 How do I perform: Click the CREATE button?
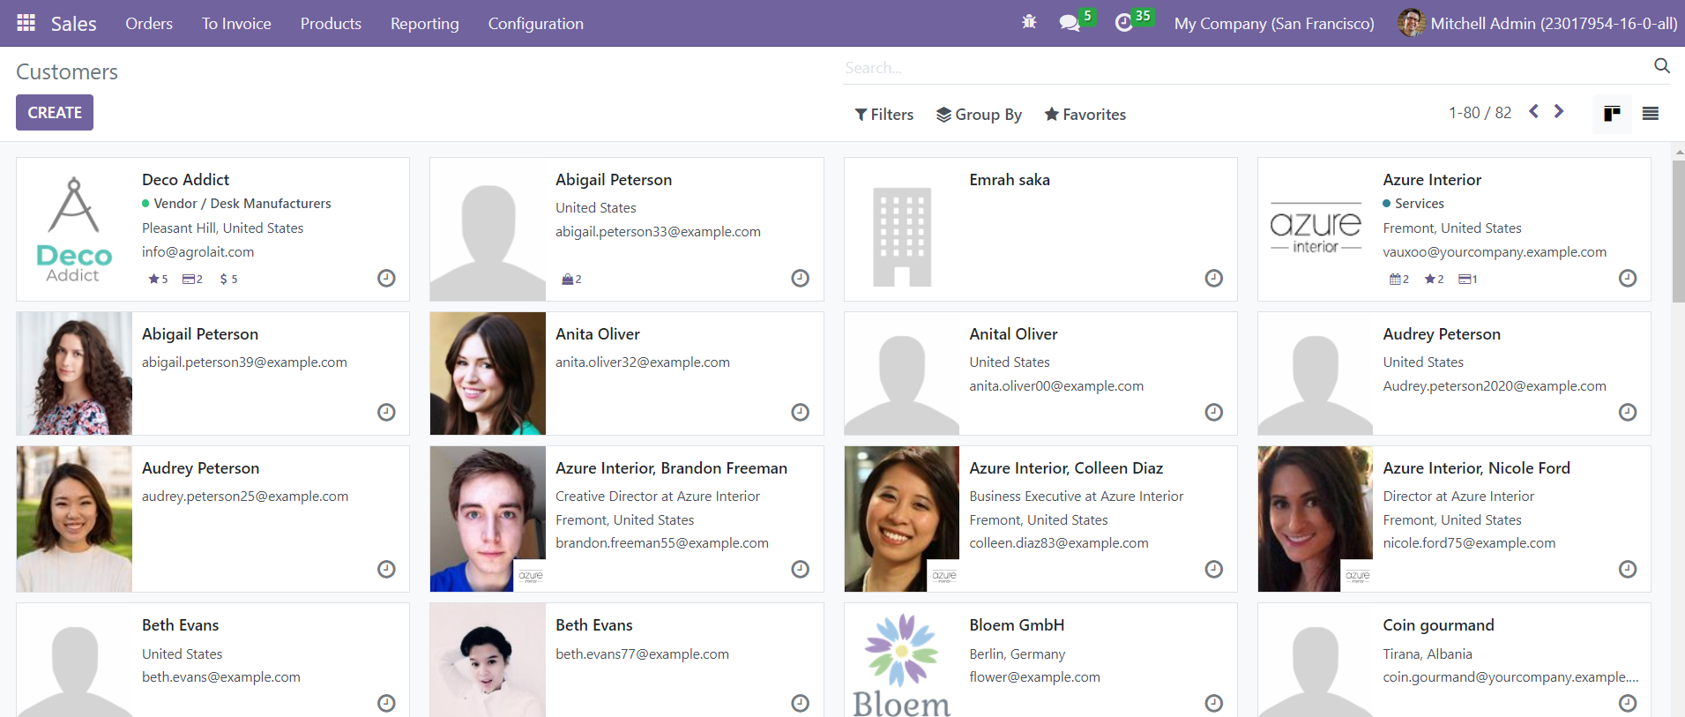(55, 113)
